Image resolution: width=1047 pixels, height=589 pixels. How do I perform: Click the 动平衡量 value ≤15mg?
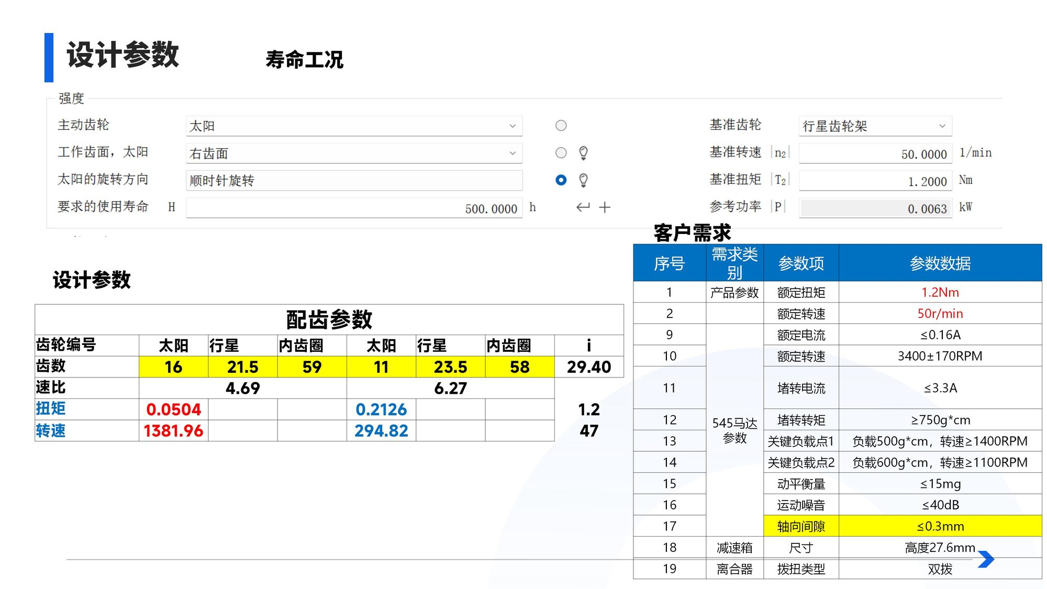click(x=940, y=484)
